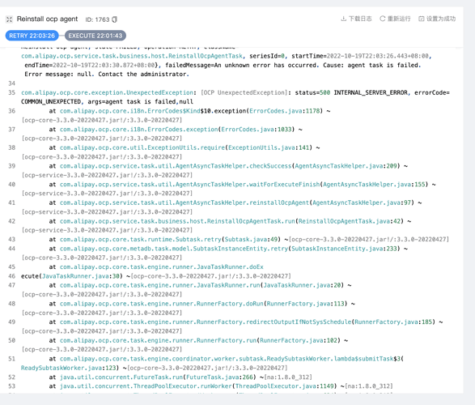This screenshot has height=405, width=475.
Task: Click ReinstallOcpAgentTask.java:42 reference in the log
Action: click(350, 221)
